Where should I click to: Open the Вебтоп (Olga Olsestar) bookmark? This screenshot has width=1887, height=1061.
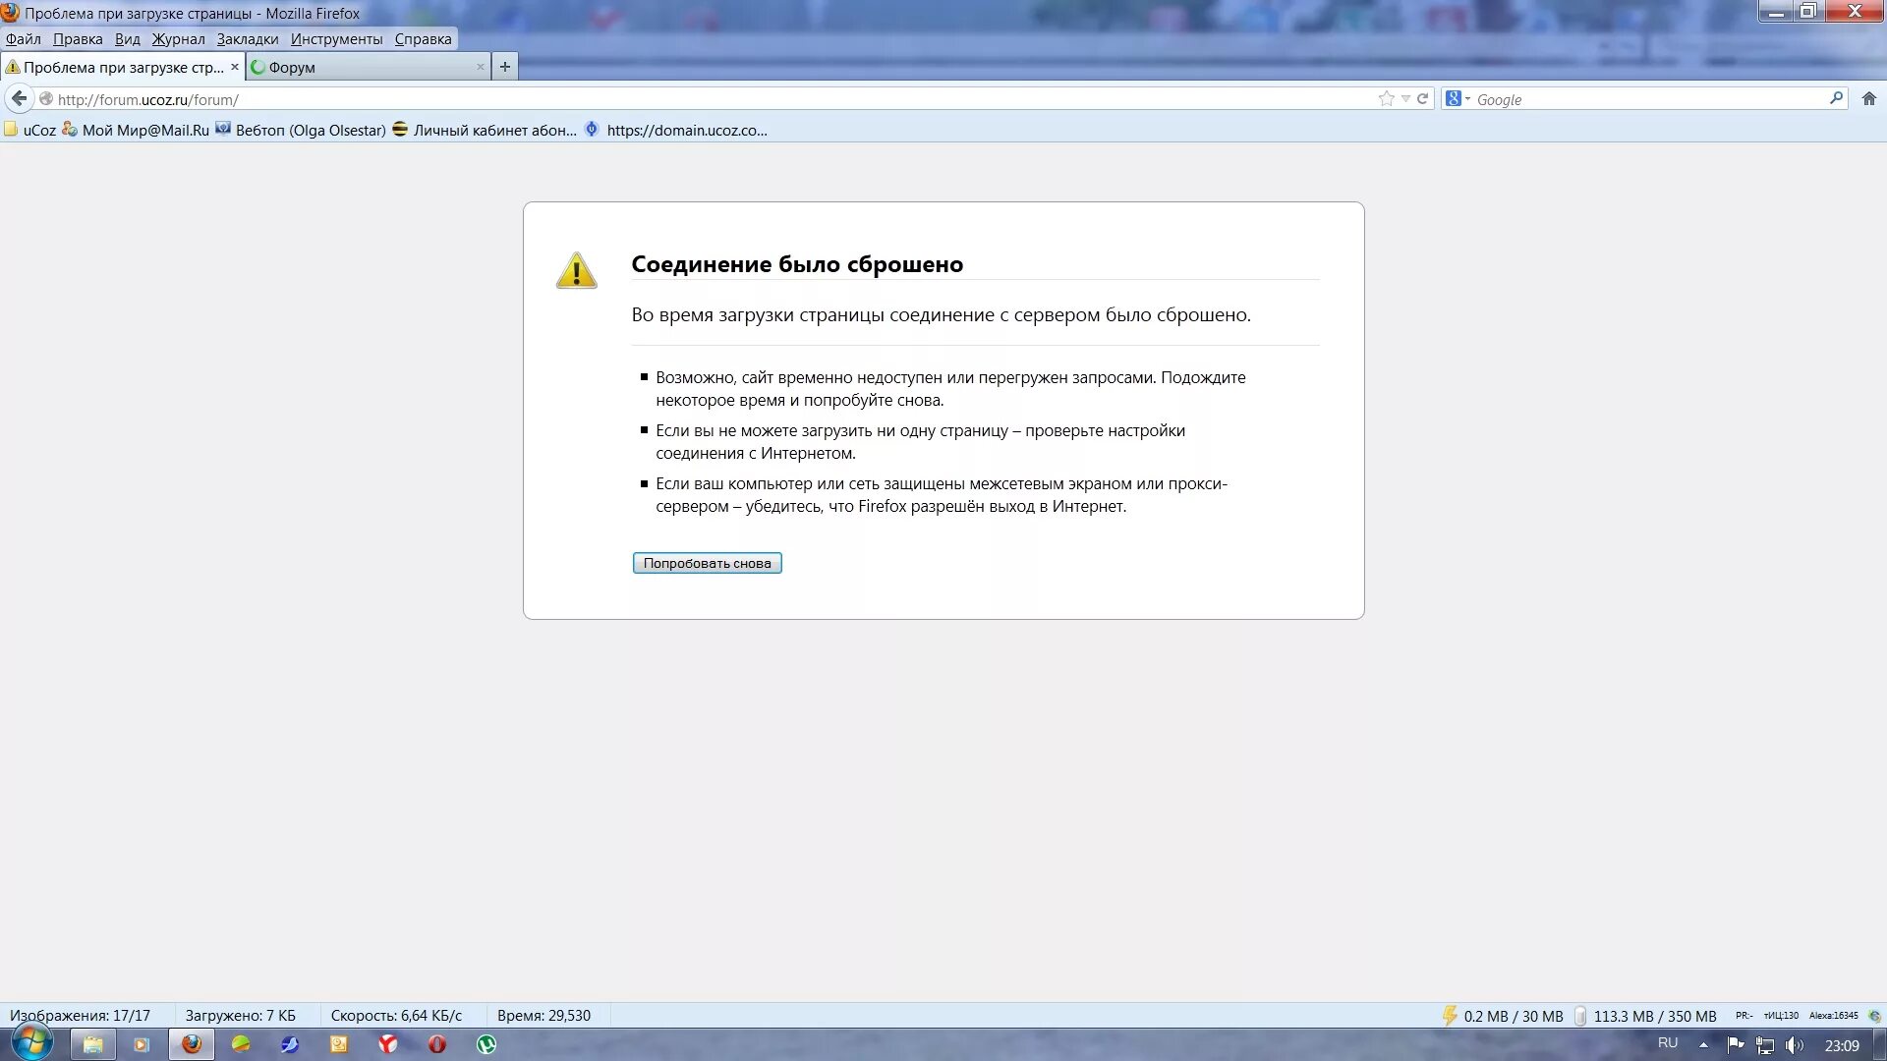point(301,130)
